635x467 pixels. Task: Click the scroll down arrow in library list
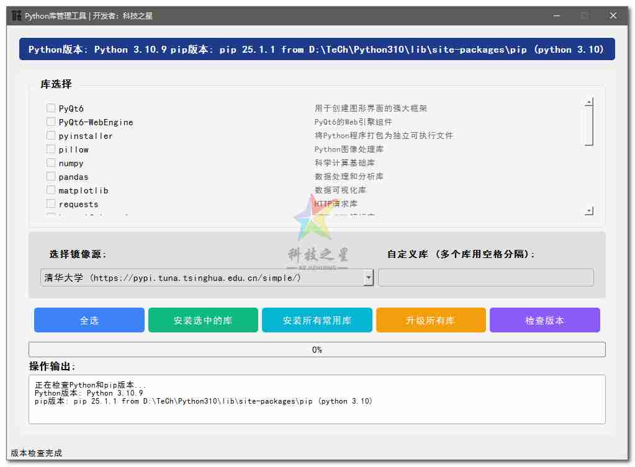tap(589, 211)
